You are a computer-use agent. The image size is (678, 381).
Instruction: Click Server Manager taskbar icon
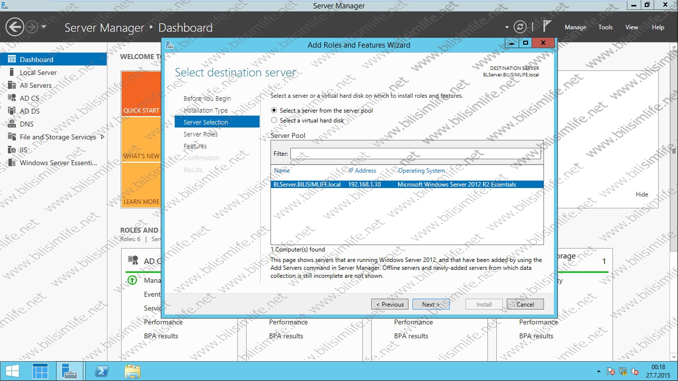tap(69, 371)
